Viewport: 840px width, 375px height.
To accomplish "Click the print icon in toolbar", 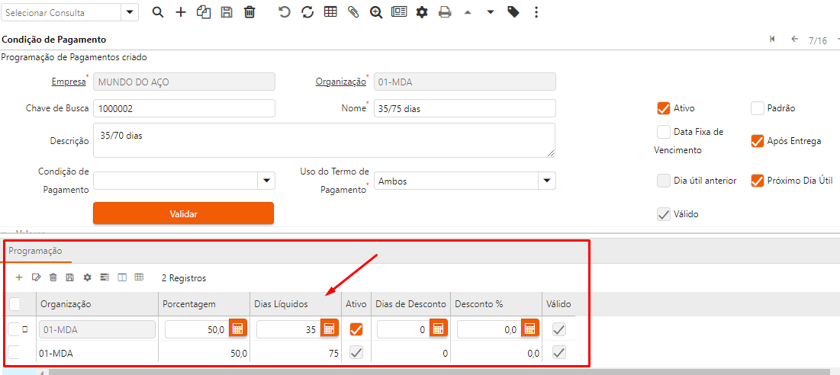I will coord(445,12).
